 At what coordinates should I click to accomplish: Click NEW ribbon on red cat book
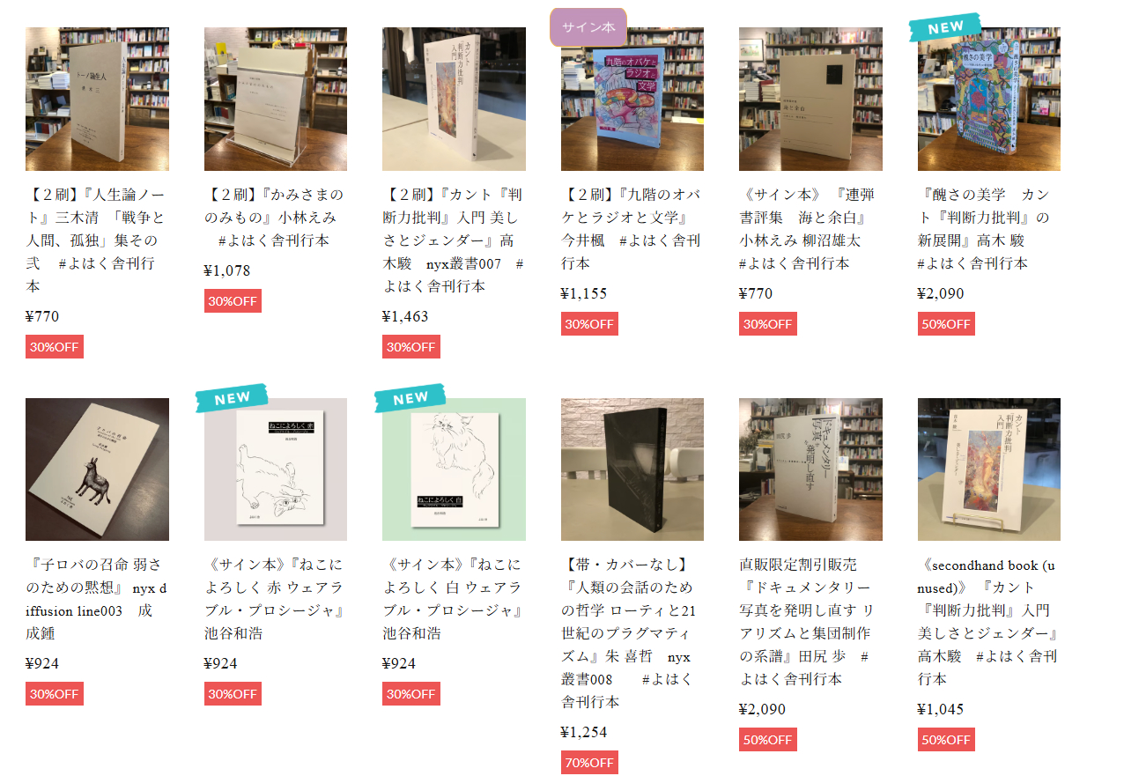232,398
